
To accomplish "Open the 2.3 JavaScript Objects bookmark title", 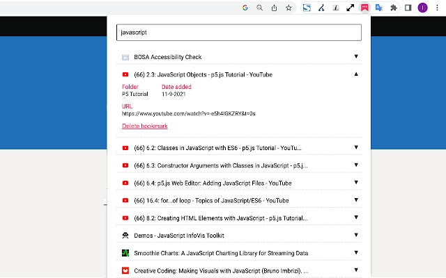I will (x=203, y=74).
